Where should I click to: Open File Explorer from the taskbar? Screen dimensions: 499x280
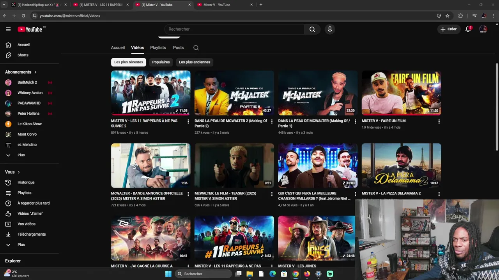coord(249,274)
